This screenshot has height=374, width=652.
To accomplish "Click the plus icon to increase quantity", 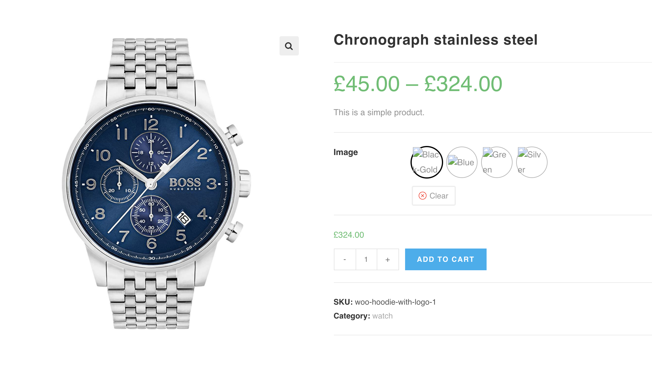I will pos(388,259).
